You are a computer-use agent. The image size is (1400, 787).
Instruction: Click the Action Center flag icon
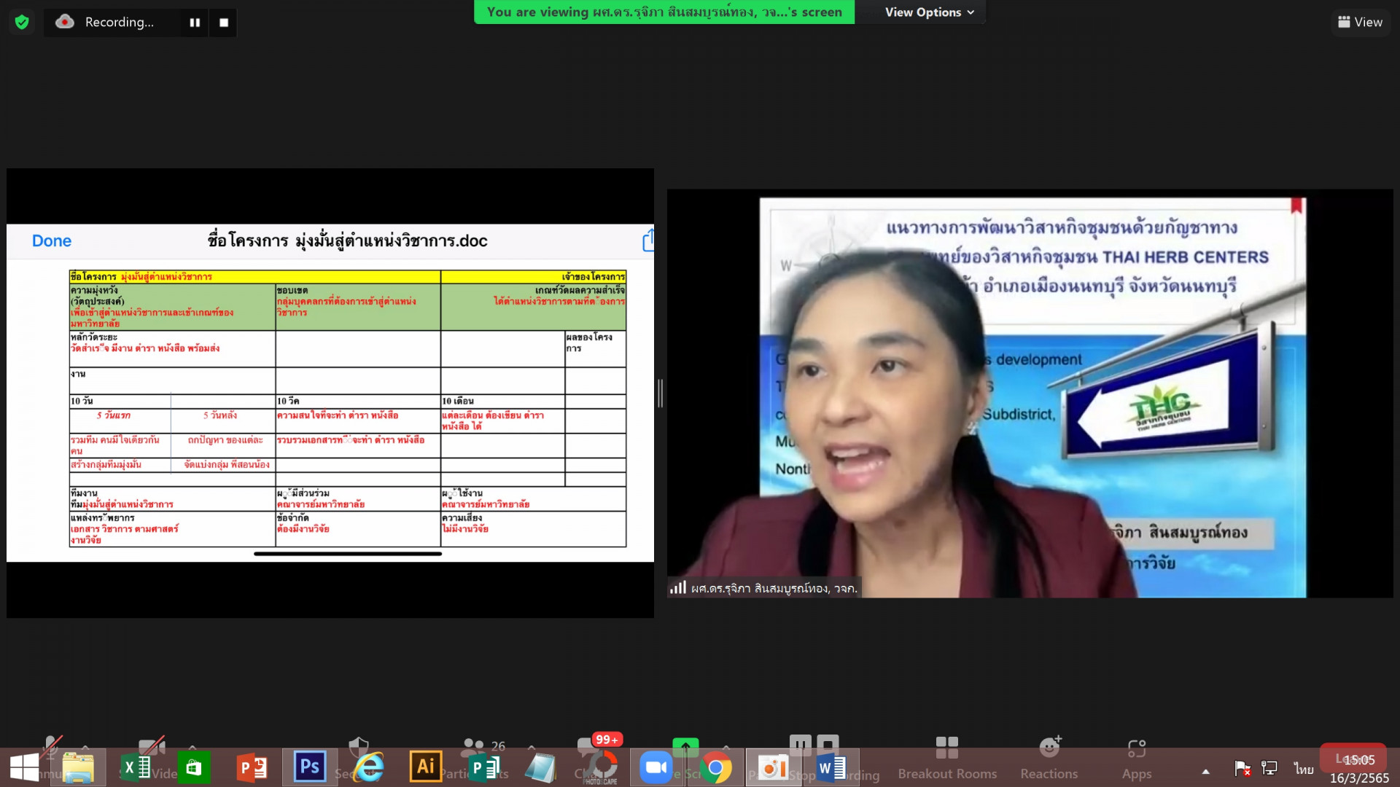1242,768
